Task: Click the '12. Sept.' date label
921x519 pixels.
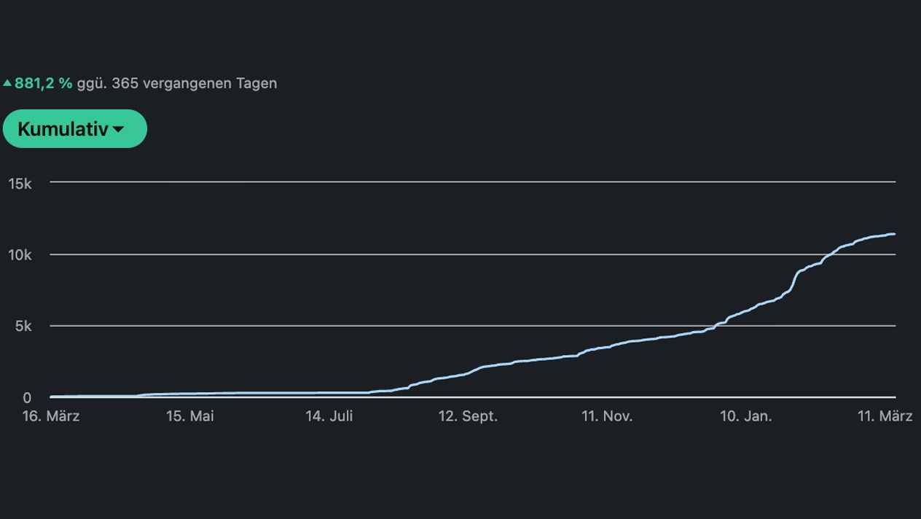Action: tap(468, 416)
